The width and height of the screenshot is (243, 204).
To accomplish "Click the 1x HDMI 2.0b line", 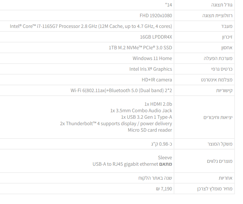I will pyautogui.click(x=158, y=104).
